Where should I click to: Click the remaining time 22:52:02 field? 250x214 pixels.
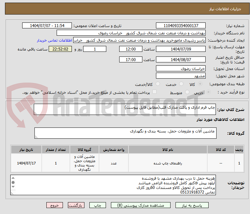(60, 49)
